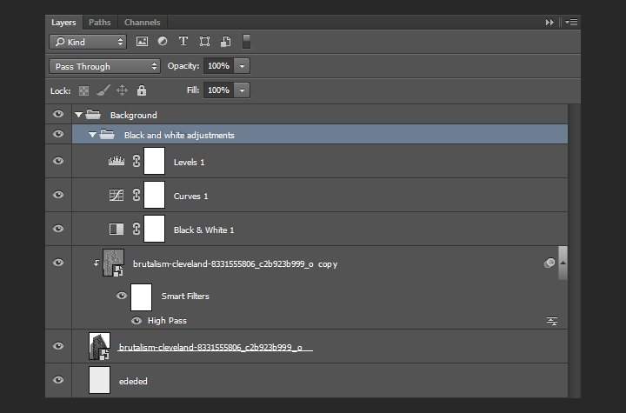626x413 pixels.
Task: Select the Background group name
Action: click(134, 115)
